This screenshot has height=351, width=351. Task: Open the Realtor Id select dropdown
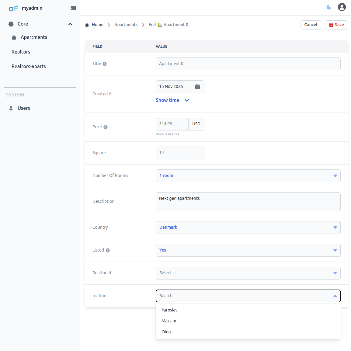(248, 273)
